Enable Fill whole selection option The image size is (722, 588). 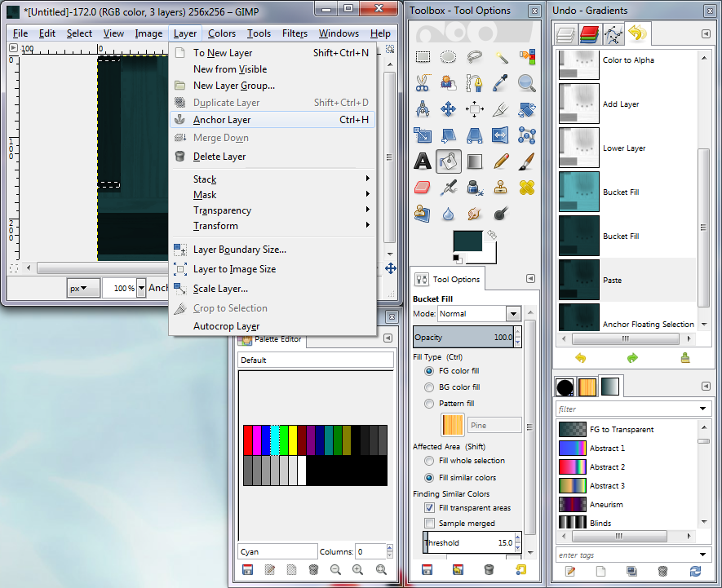(x=429, y=461)
